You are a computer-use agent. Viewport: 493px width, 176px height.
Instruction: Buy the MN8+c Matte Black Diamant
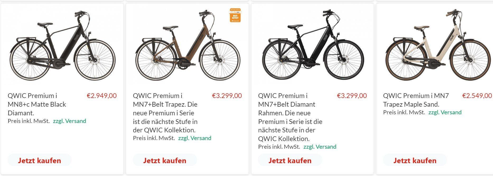40,161
